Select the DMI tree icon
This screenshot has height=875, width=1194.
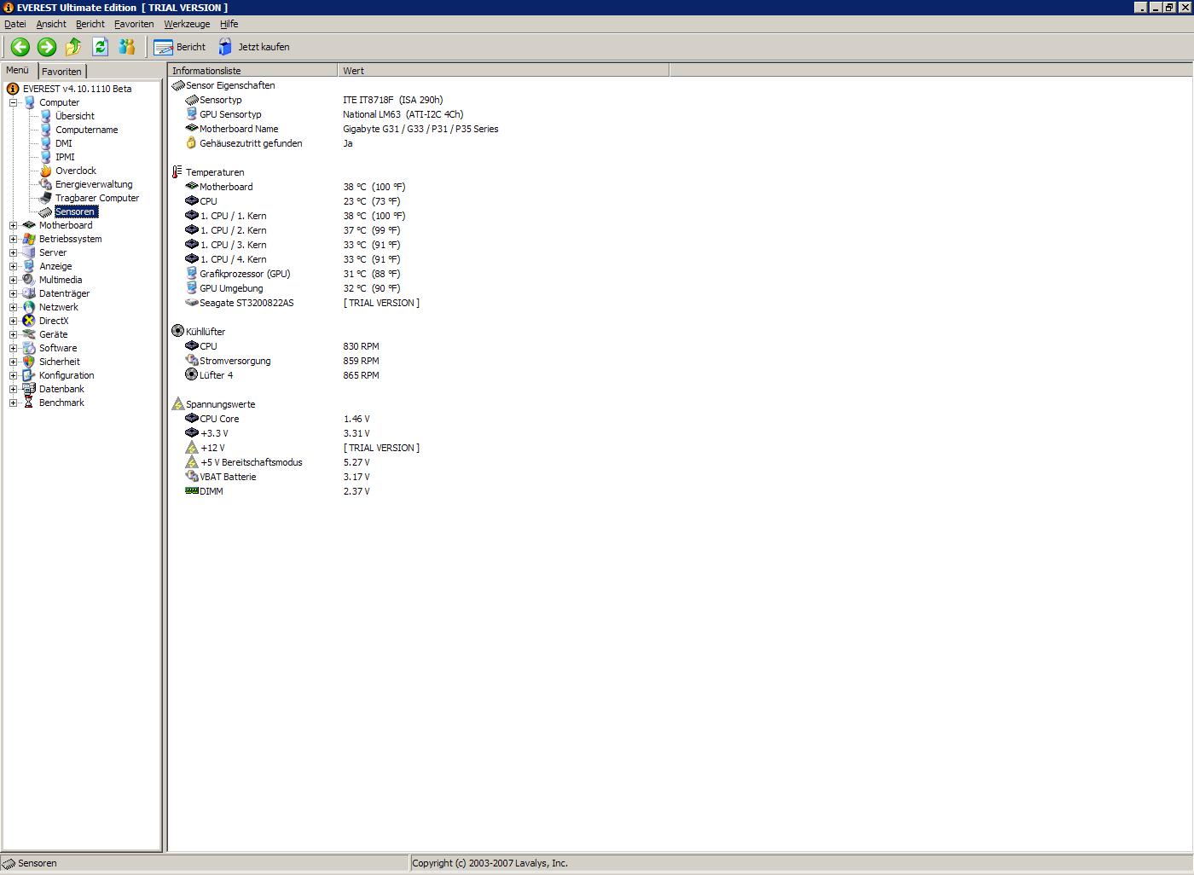(x=46, y=143)
